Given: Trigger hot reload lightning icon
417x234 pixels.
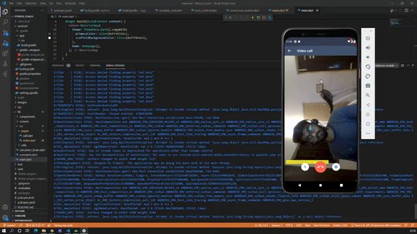Looking at the screenshot, I should coord(253,18).
